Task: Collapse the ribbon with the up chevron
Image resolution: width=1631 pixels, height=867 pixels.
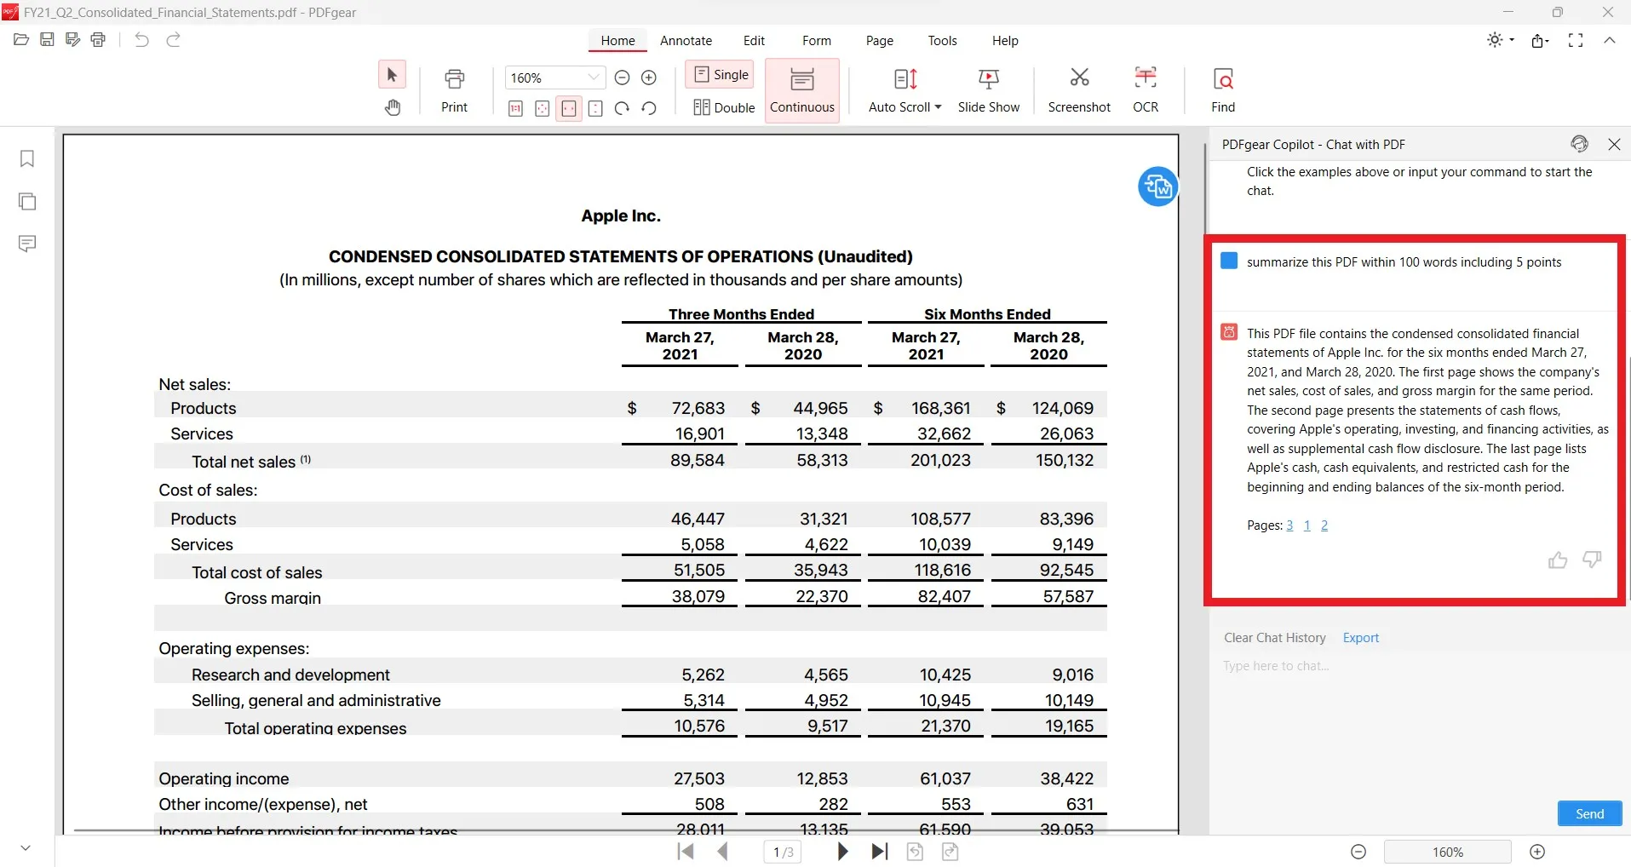Action: [1610, 40]
